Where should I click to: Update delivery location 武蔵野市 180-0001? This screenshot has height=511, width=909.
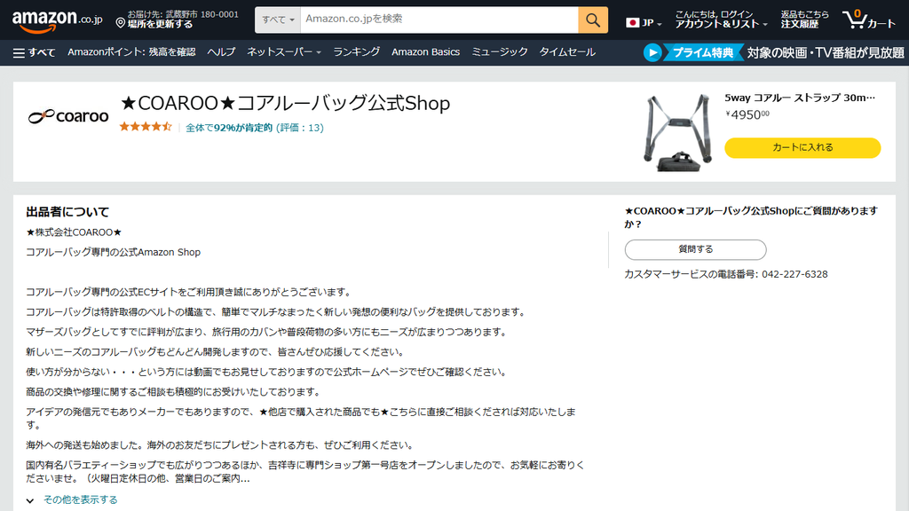click(177, 20)
